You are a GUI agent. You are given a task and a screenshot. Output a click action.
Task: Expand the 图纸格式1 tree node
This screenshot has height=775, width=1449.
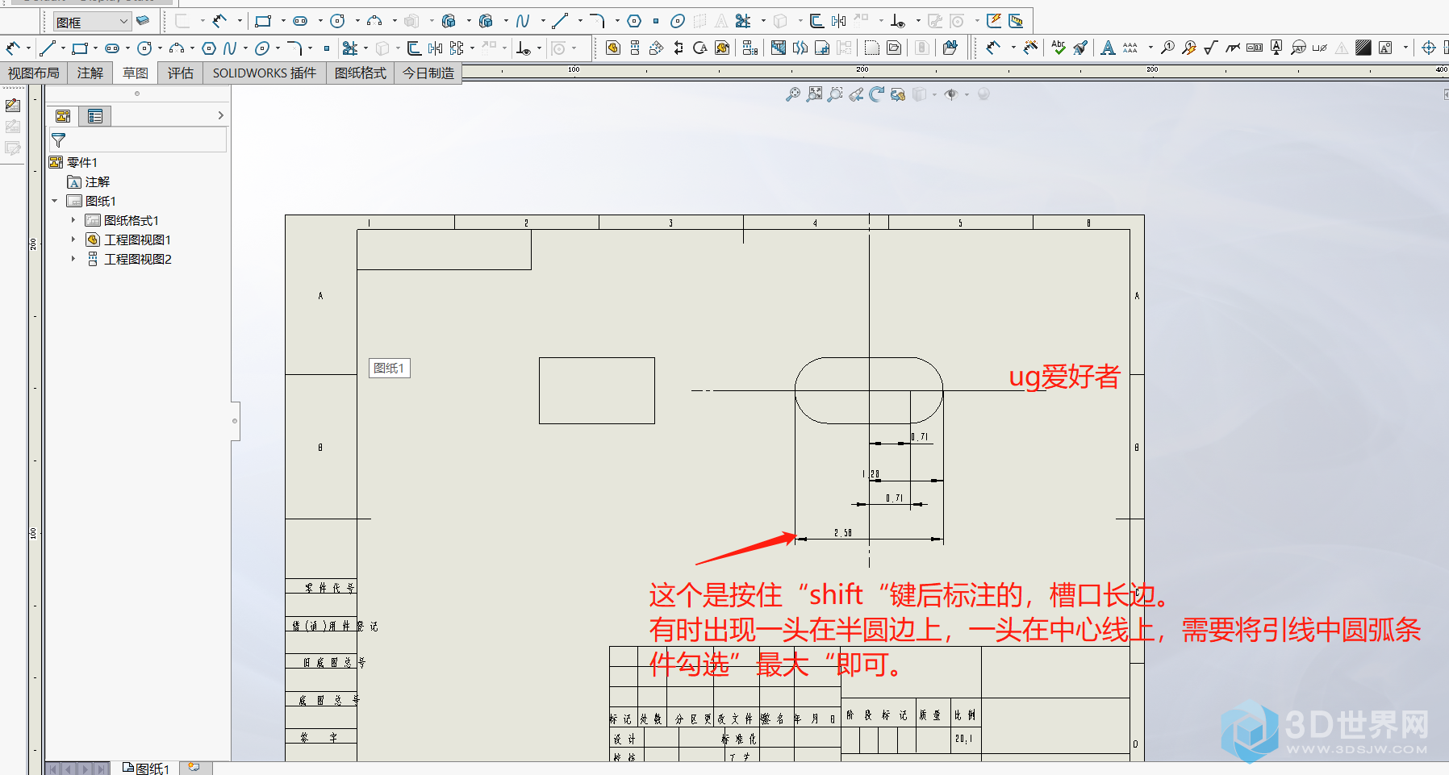[x=73, y=220]
